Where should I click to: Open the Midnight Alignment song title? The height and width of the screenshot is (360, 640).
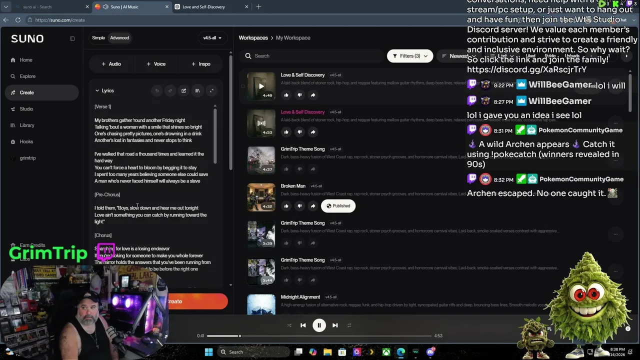click(x=300, y=297)
